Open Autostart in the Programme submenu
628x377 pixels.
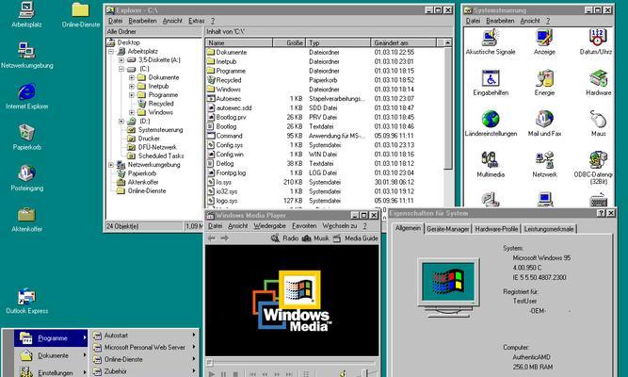(x=144, y=336)
